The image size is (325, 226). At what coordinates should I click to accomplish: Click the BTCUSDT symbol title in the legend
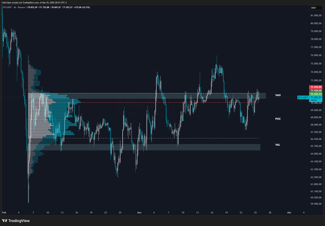(x=8, y=7)
